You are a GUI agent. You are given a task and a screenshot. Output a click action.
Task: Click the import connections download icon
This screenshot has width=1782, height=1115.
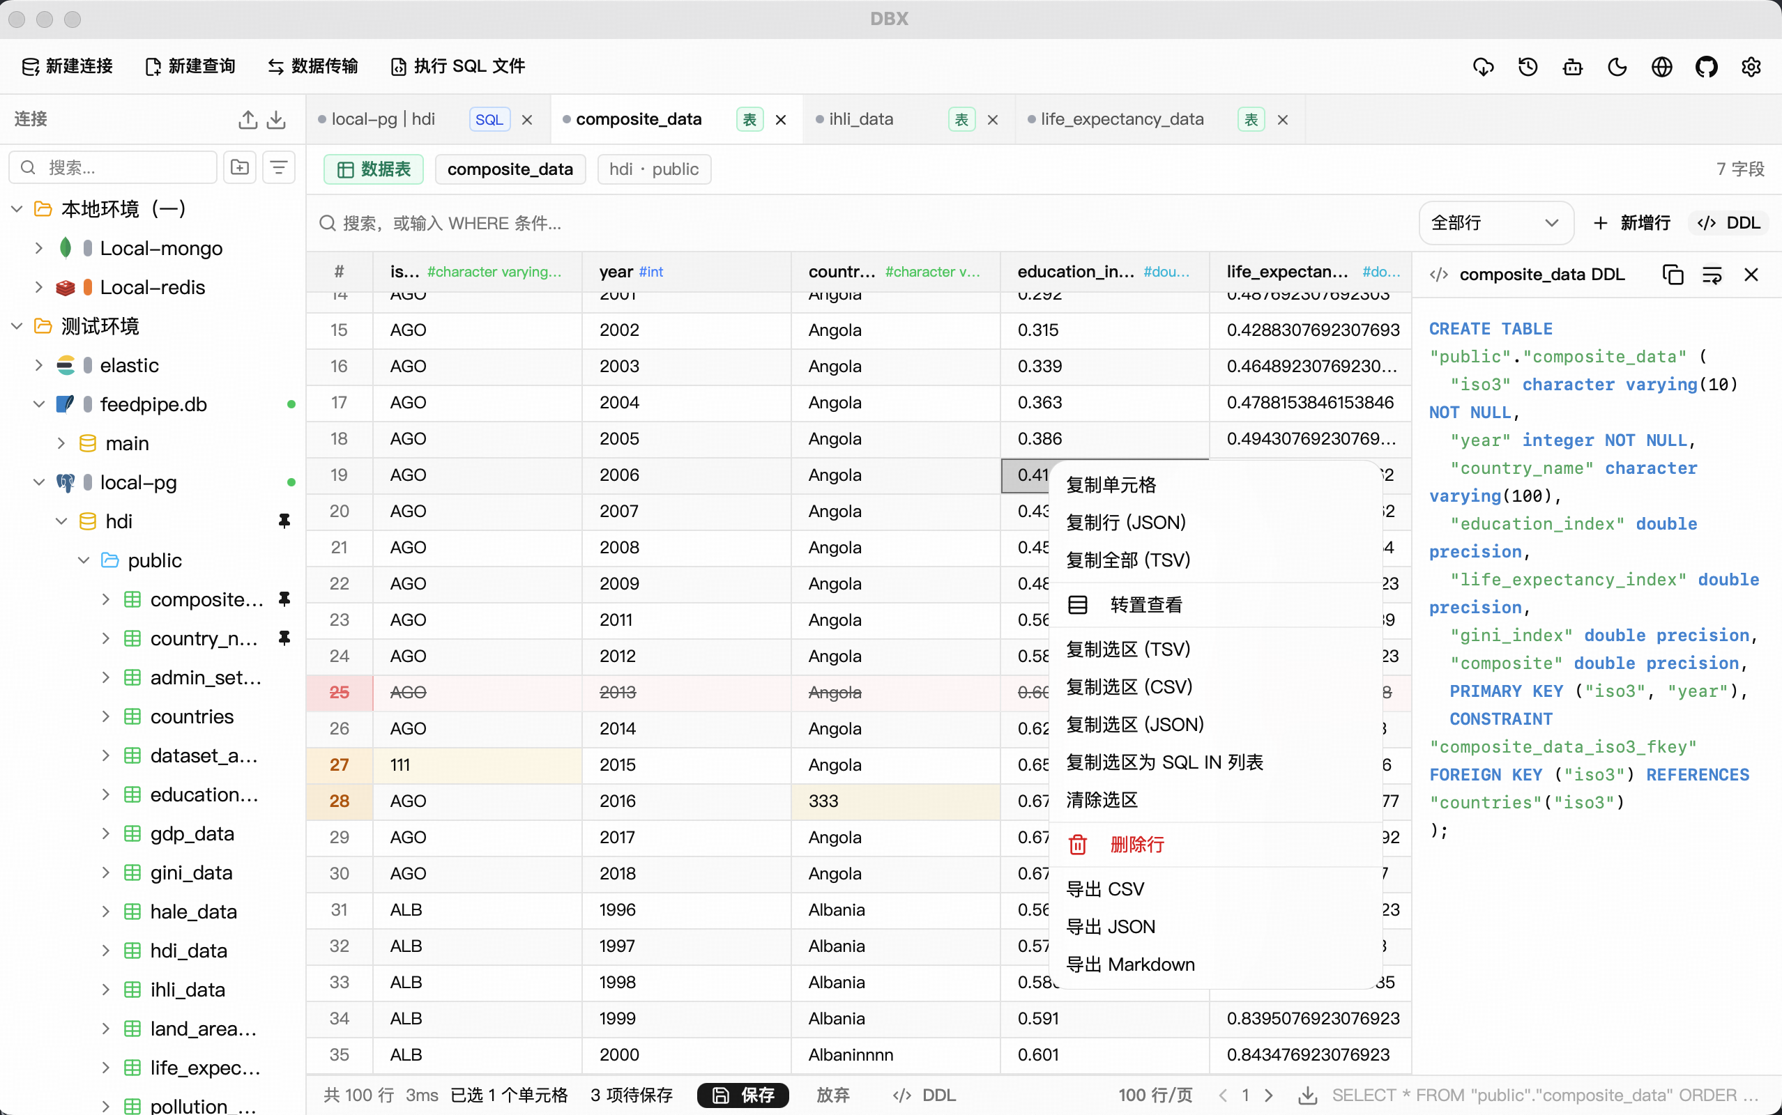[x=277, y=119]
